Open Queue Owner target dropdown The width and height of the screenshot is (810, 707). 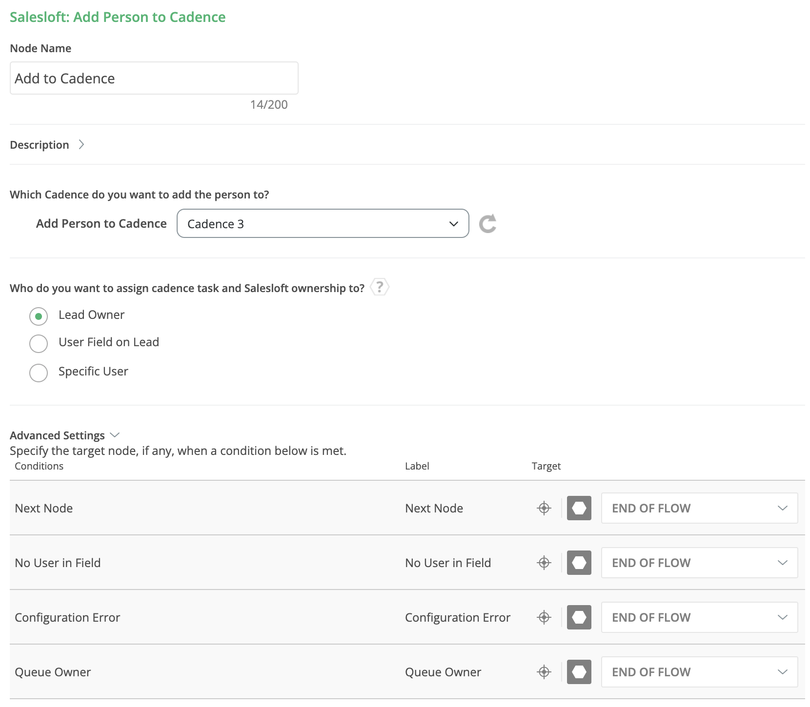700,672
